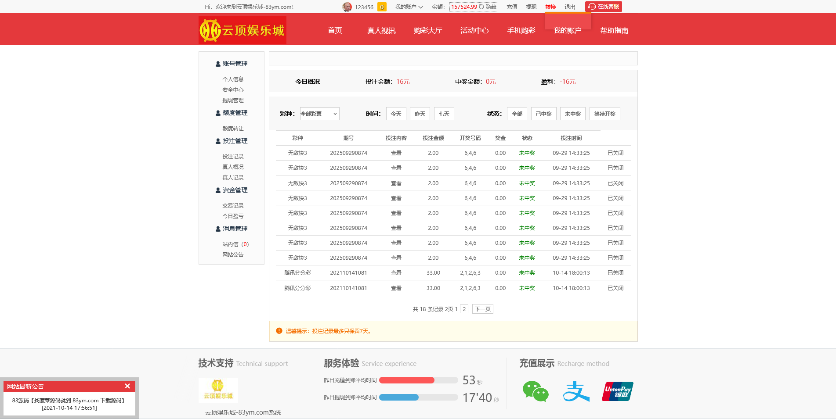The height and width of the screenshot is (419, 836).
Task: Click the 投注管理 person icon in sidebar
Action: click(x=218, y=141)
